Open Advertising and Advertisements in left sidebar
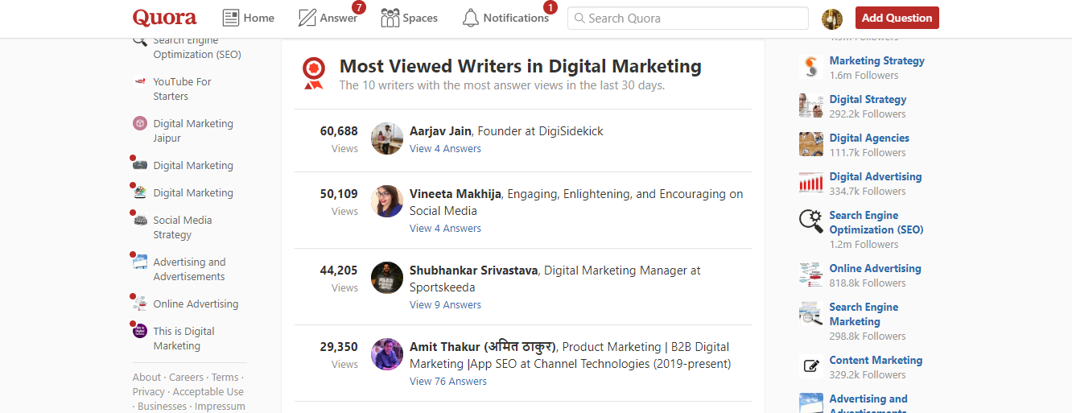1072x413 pixels. pyautogui.click(x=189, y=269)
